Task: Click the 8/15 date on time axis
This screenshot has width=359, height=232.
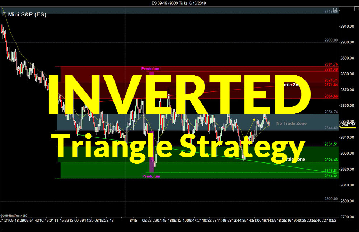Action: coord(134,221)
